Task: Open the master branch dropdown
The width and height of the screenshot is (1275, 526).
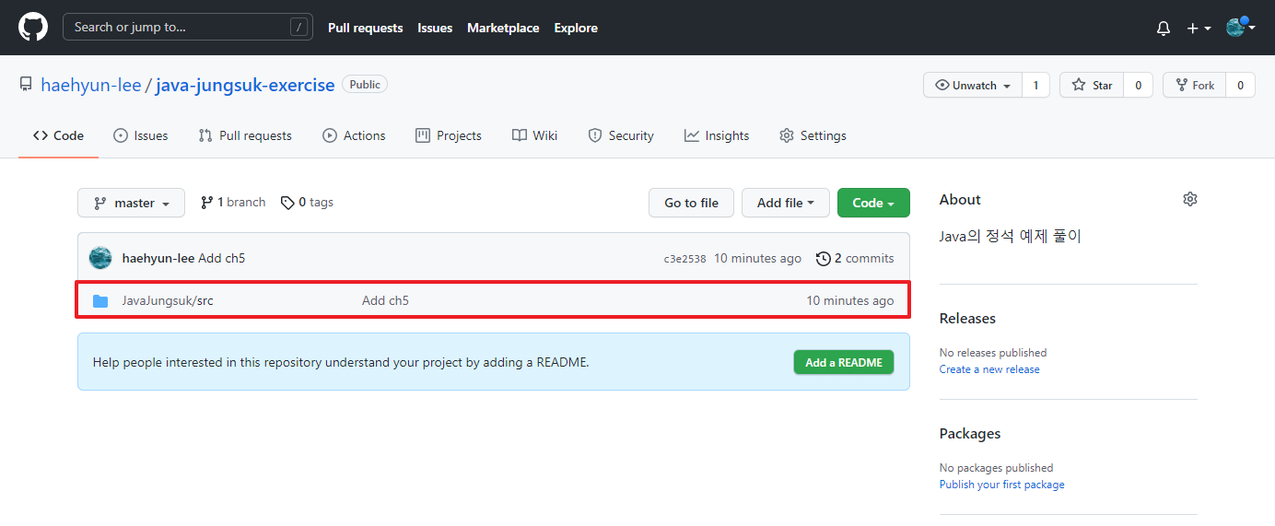Action: point(131,203)
